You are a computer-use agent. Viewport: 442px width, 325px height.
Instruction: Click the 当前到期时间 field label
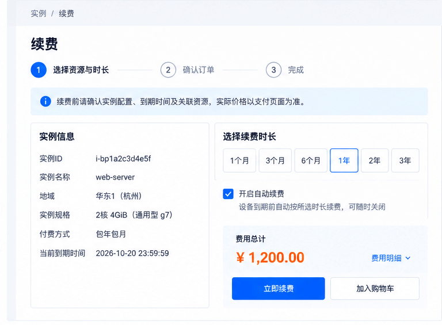point(62,253)
